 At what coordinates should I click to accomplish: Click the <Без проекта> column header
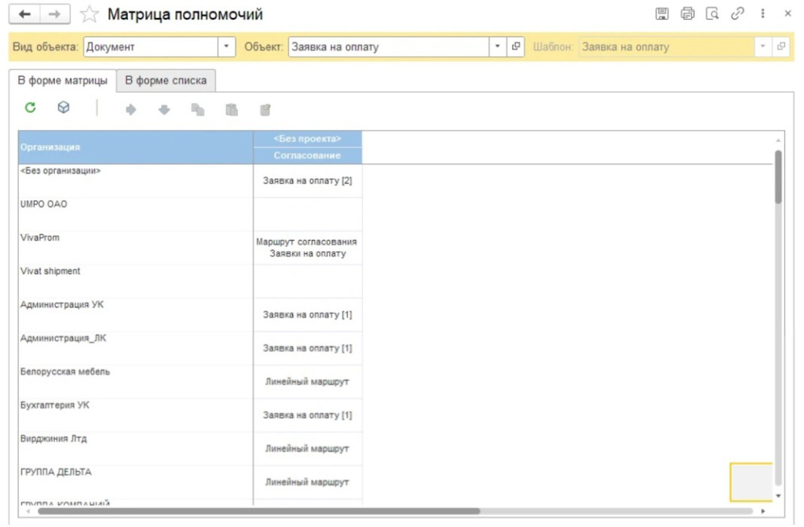pyautogui.click(x=307, y=139)
